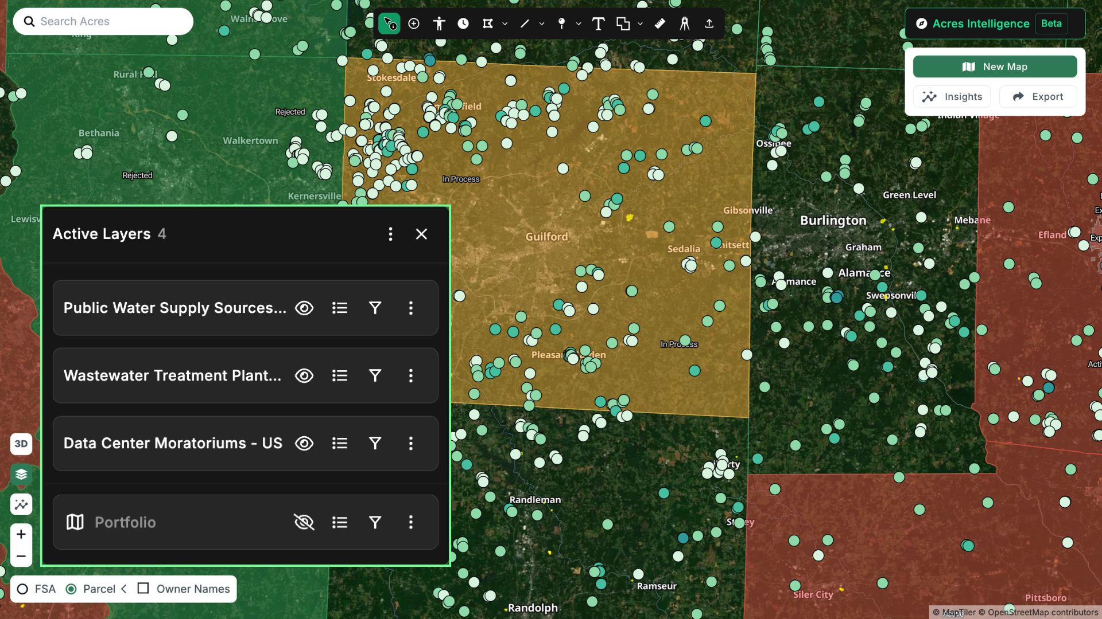Open Public Water Supply more options
Screen dimensions: 1102x619
point(411,308)
